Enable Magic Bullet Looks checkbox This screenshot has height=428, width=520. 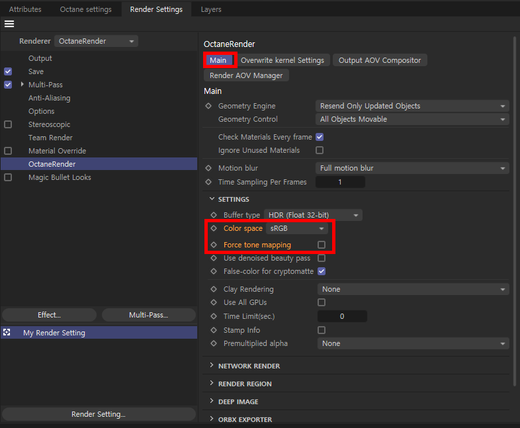pos(8,177)
